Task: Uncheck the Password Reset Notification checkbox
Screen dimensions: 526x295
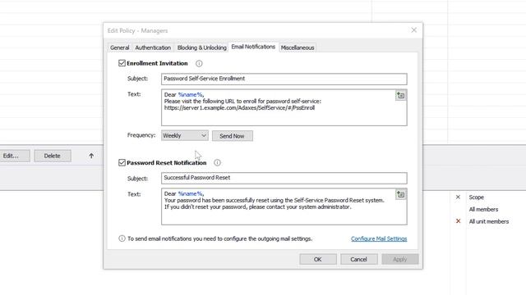Action: (122, 162)
